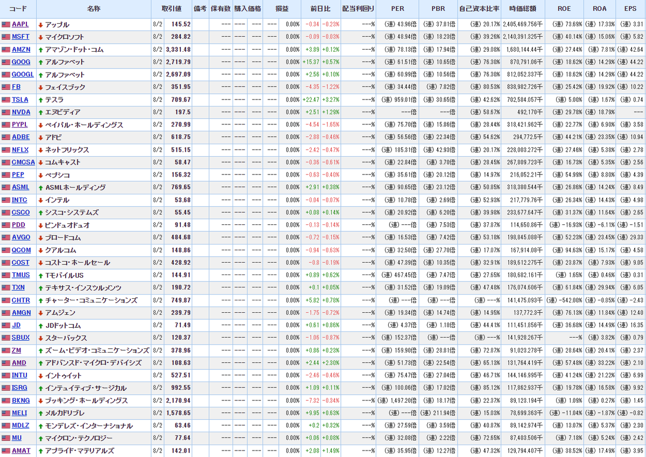The height and width of the screenshot is (457, 646).
Task: Click the 取引値 column header
Action: 171,9
